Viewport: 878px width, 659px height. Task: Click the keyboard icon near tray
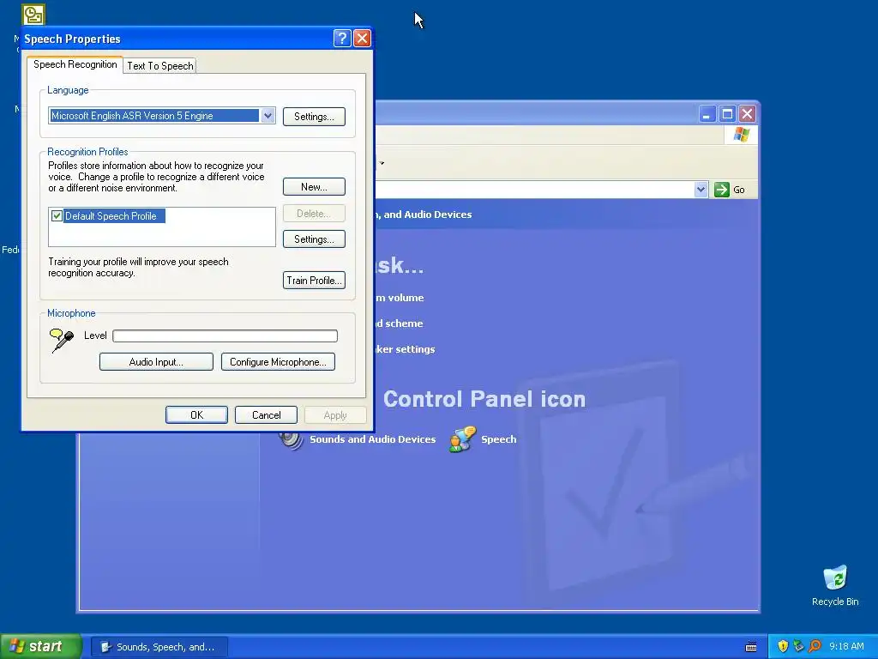pos(751,647)
